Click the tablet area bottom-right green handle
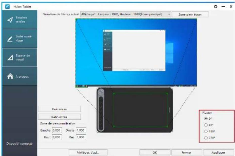The image size is (235, 156). pyautogui.click(x=167, y=127)
